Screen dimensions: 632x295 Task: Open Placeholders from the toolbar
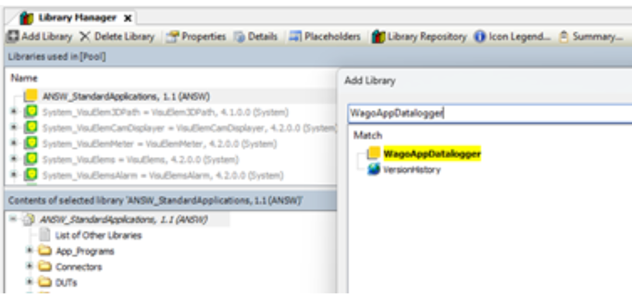[326, 37]
